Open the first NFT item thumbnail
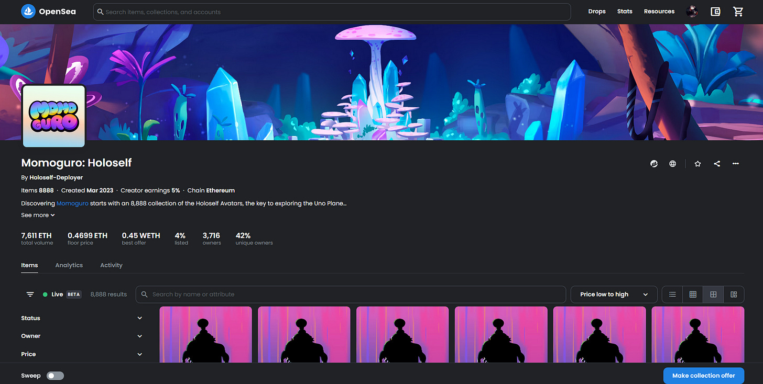The image size is (763, 384). point(205,334)
